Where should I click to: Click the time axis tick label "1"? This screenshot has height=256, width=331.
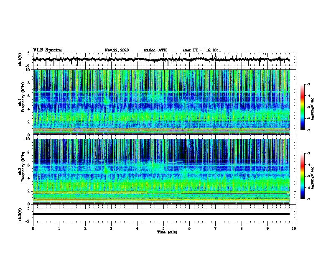(x=59, y=228)
